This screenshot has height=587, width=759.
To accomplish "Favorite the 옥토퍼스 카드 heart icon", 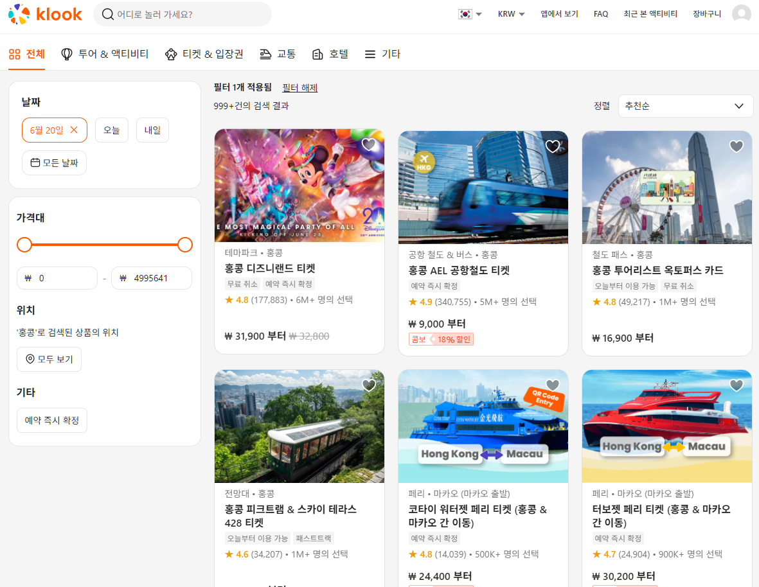I will 737,146.
